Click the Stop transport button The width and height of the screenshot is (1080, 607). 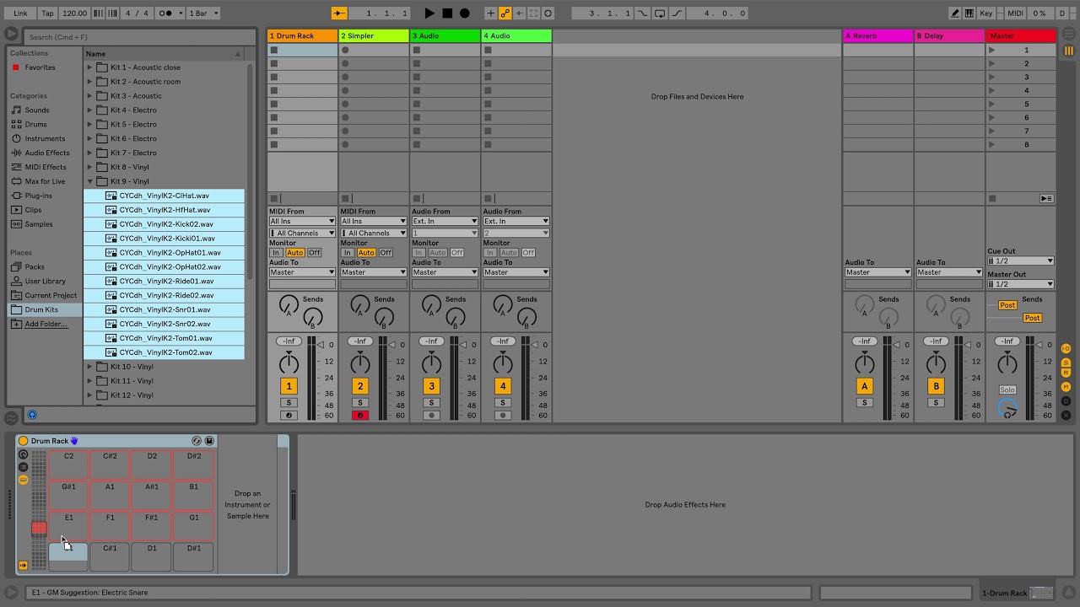[447, 13]
